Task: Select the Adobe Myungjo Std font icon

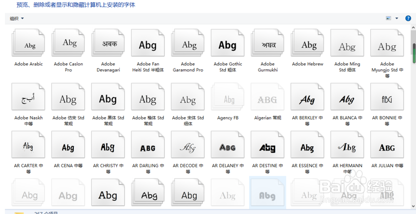Action: [x=387, y=43]
